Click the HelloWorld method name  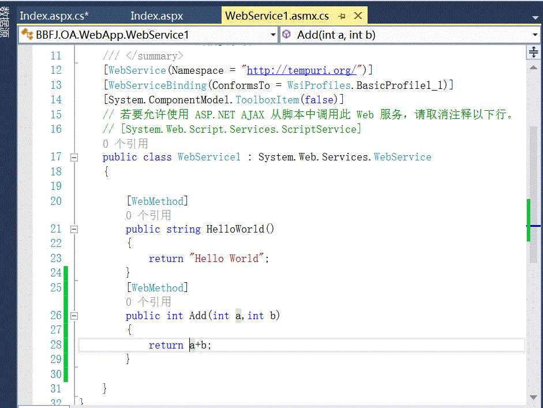coord(235,229)
